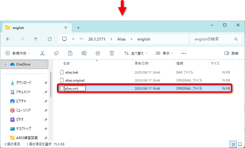Switch to details list view icon
The height and width of the screenshot is (148, 245).
tap(233, 145)
